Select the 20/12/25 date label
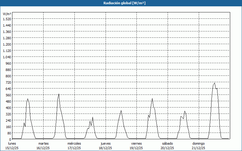This screenshot has height=151, width=242. (167, 148)
